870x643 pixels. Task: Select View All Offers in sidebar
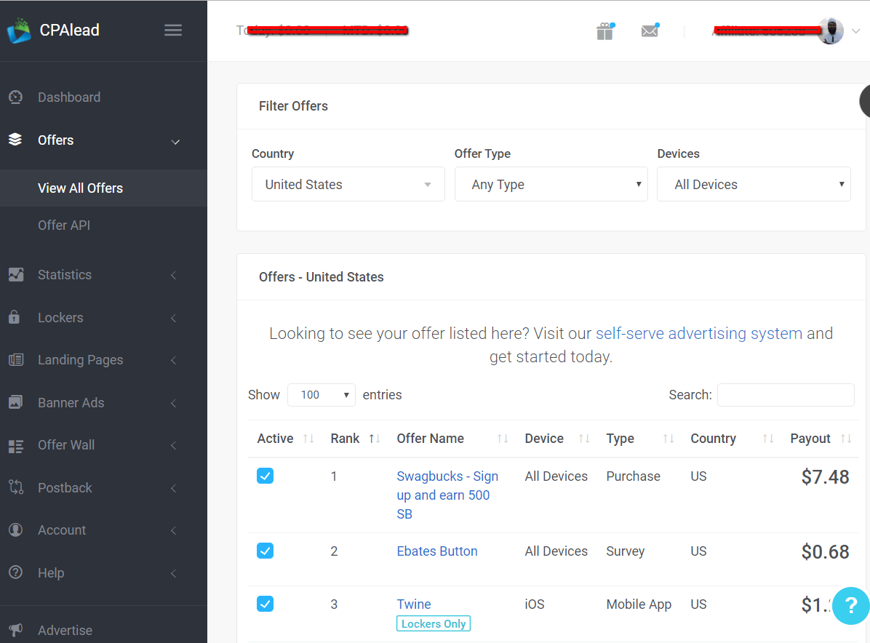pyautogui.click(x=80, y=188)
